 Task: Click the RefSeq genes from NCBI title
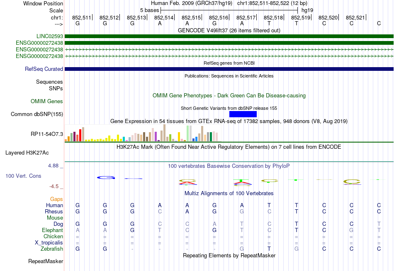(x=229, y=63)
